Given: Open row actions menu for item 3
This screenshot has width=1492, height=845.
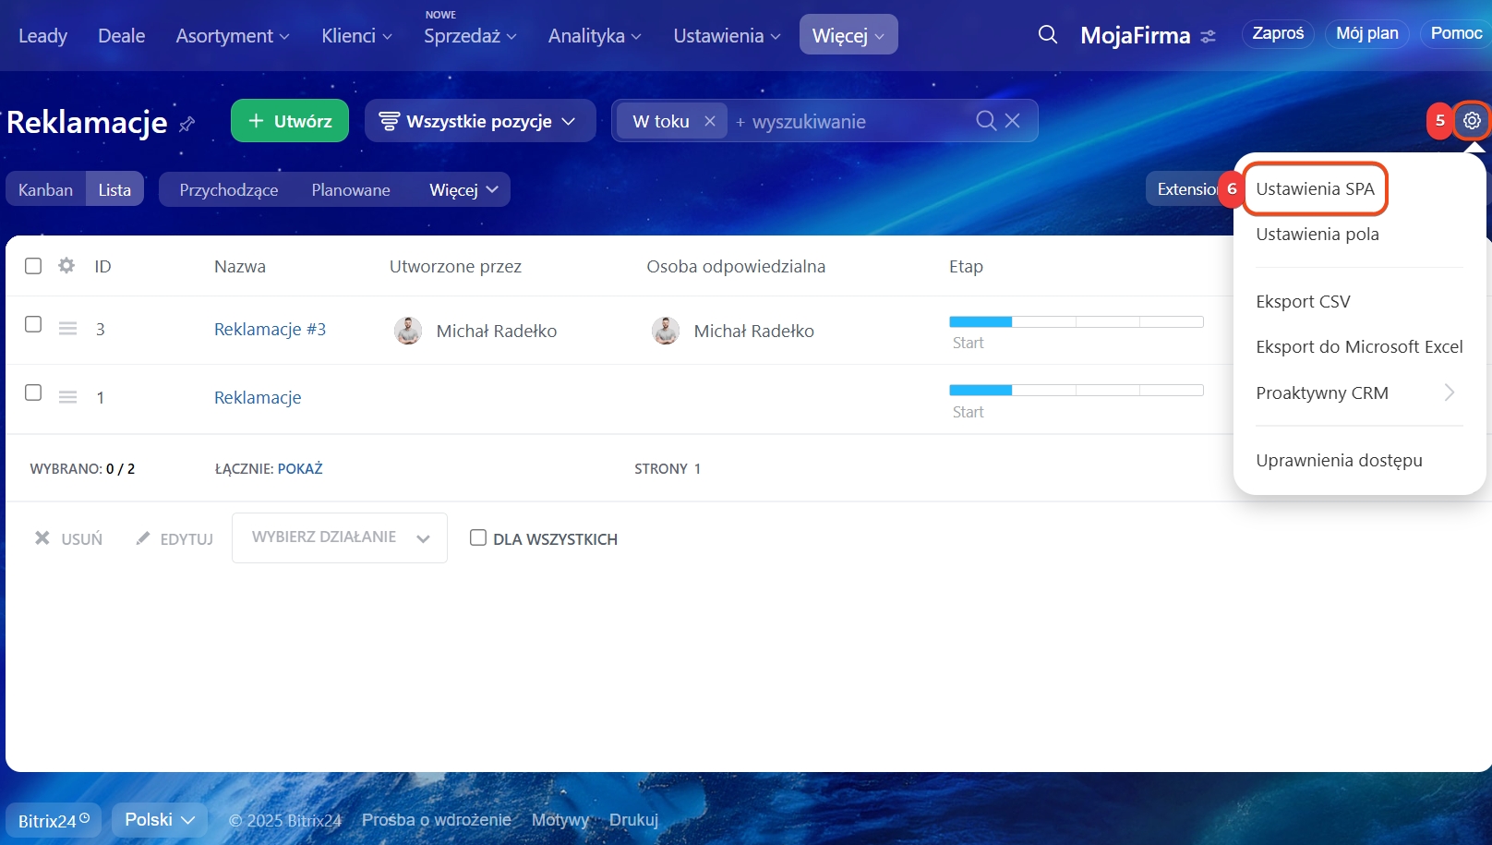Looking at the screenshot, I should [67, 329].
